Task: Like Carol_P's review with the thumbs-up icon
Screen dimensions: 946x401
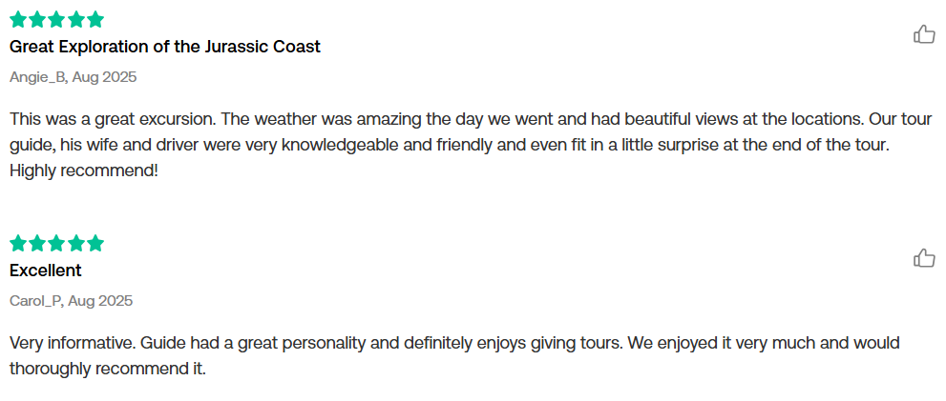Action: 924,258
